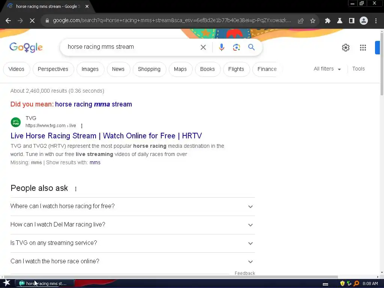Screen dimensions: 384x288
Task: Click the 8:08 AM clock
Action: coord(370,283)
